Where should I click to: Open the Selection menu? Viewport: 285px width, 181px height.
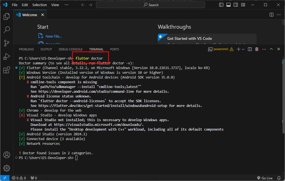(x=40, y=5)
